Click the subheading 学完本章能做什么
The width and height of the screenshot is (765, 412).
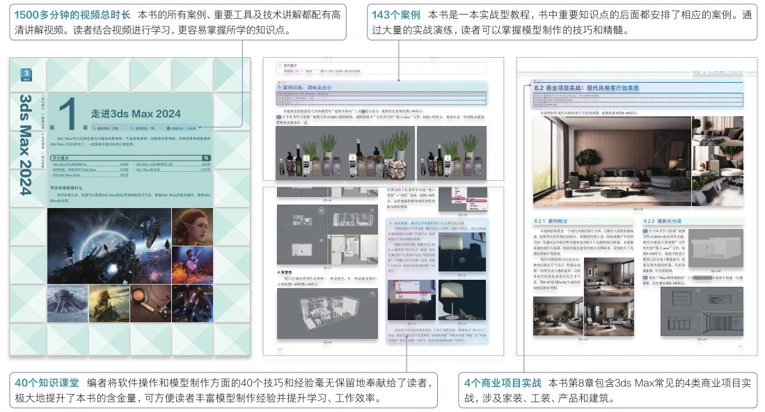[x=66, y=188]
